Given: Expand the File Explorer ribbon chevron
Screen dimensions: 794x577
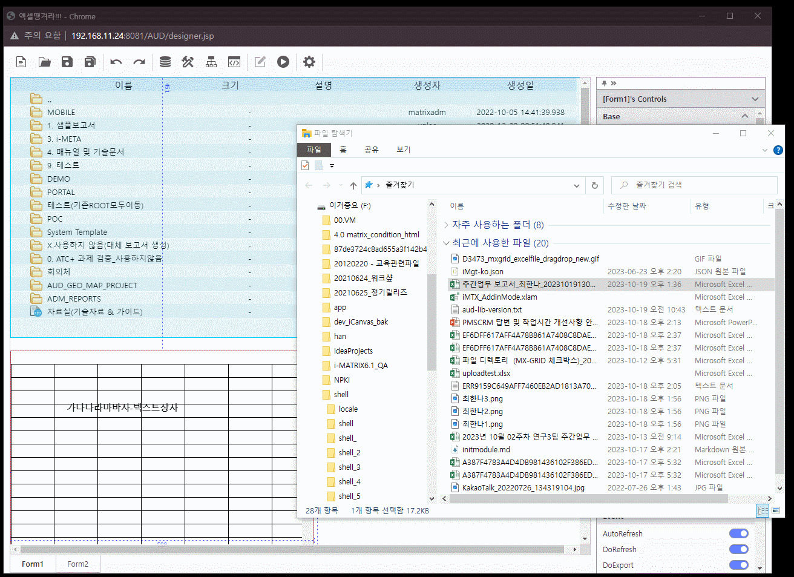Looking at the screenshot, I should (764, 150).
